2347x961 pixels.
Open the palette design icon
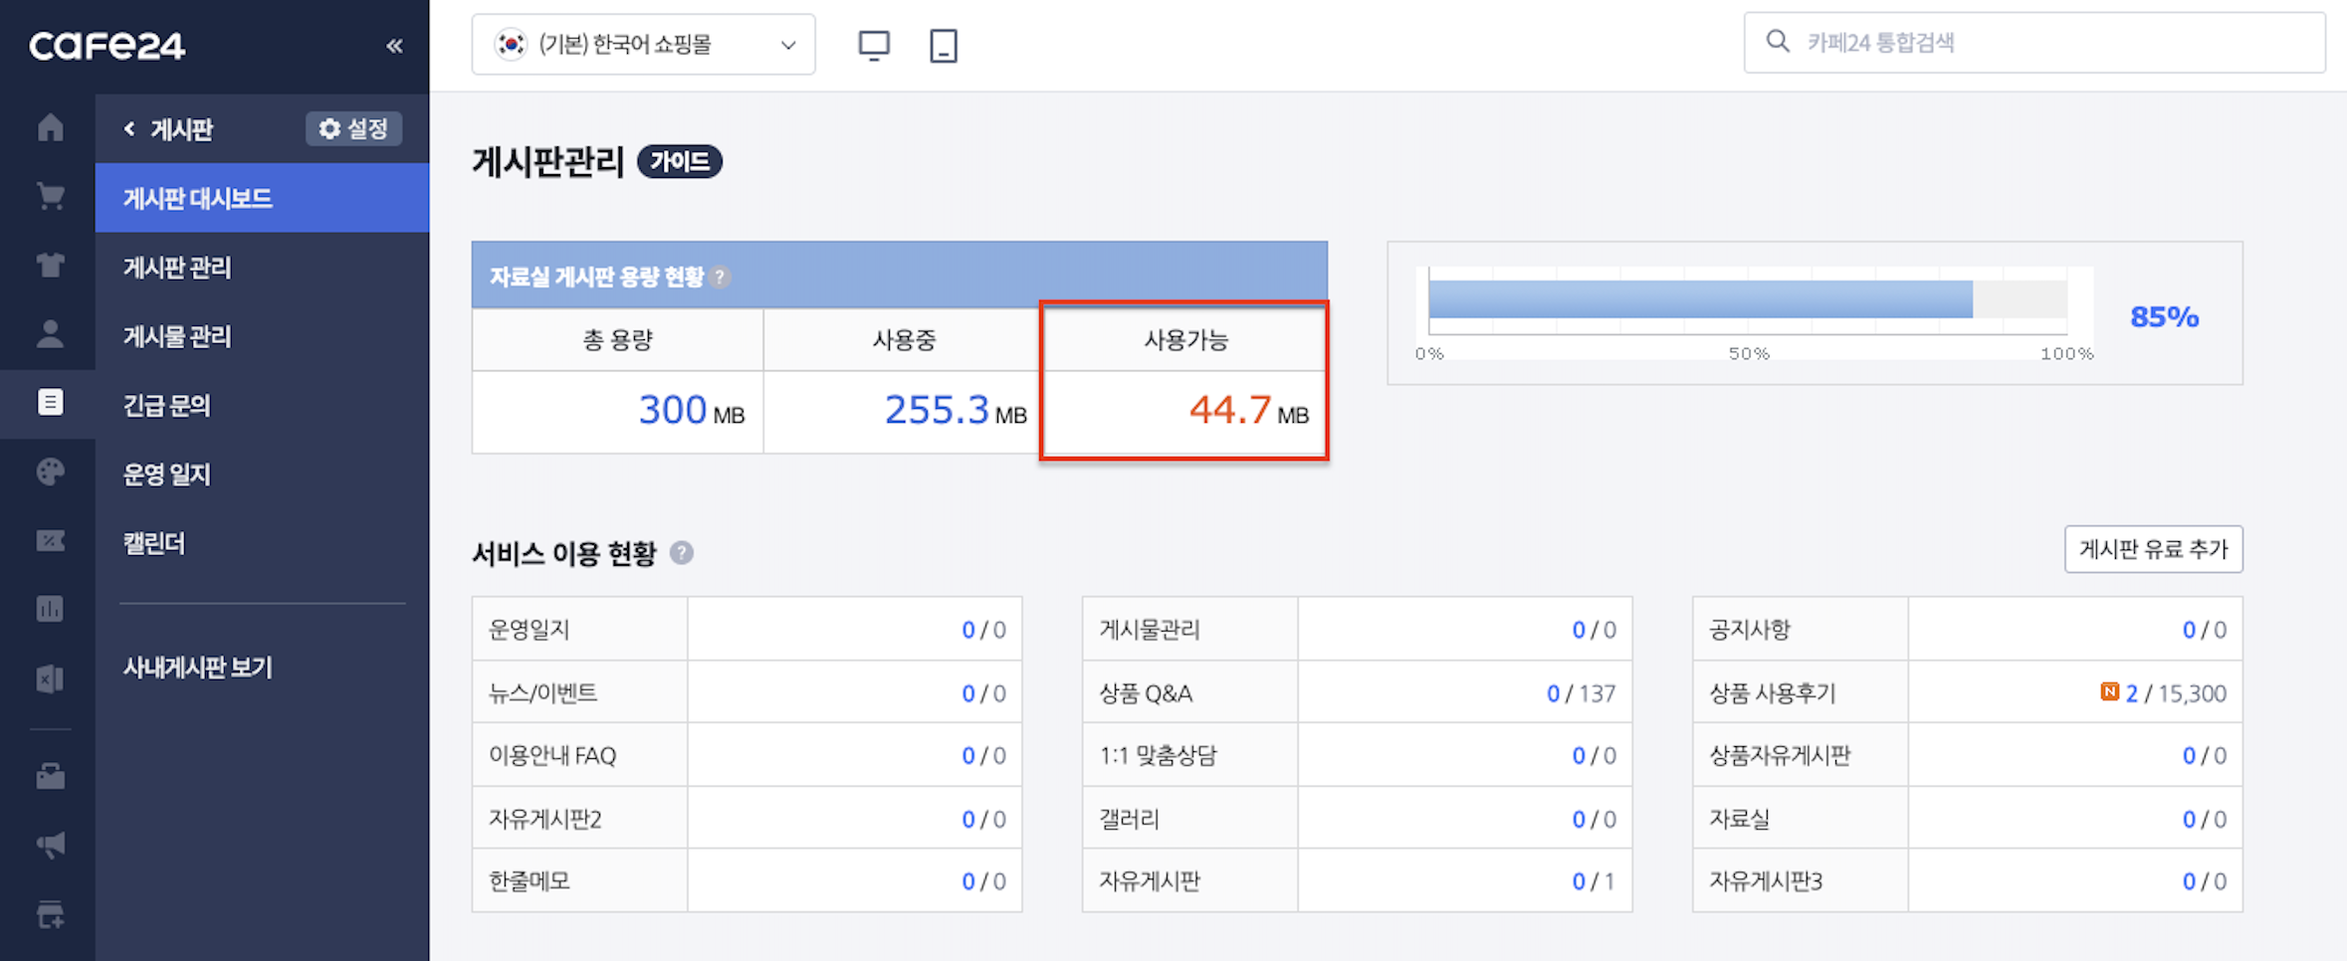pyautogui.click(x=50, y=471)
